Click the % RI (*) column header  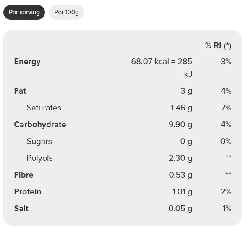218,46
